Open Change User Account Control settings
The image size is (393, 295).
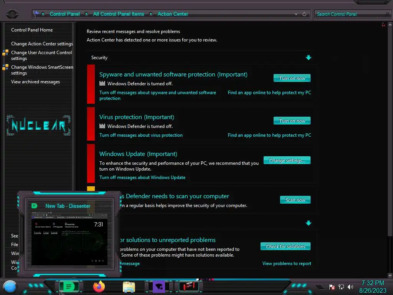click(x=41, y=55)
